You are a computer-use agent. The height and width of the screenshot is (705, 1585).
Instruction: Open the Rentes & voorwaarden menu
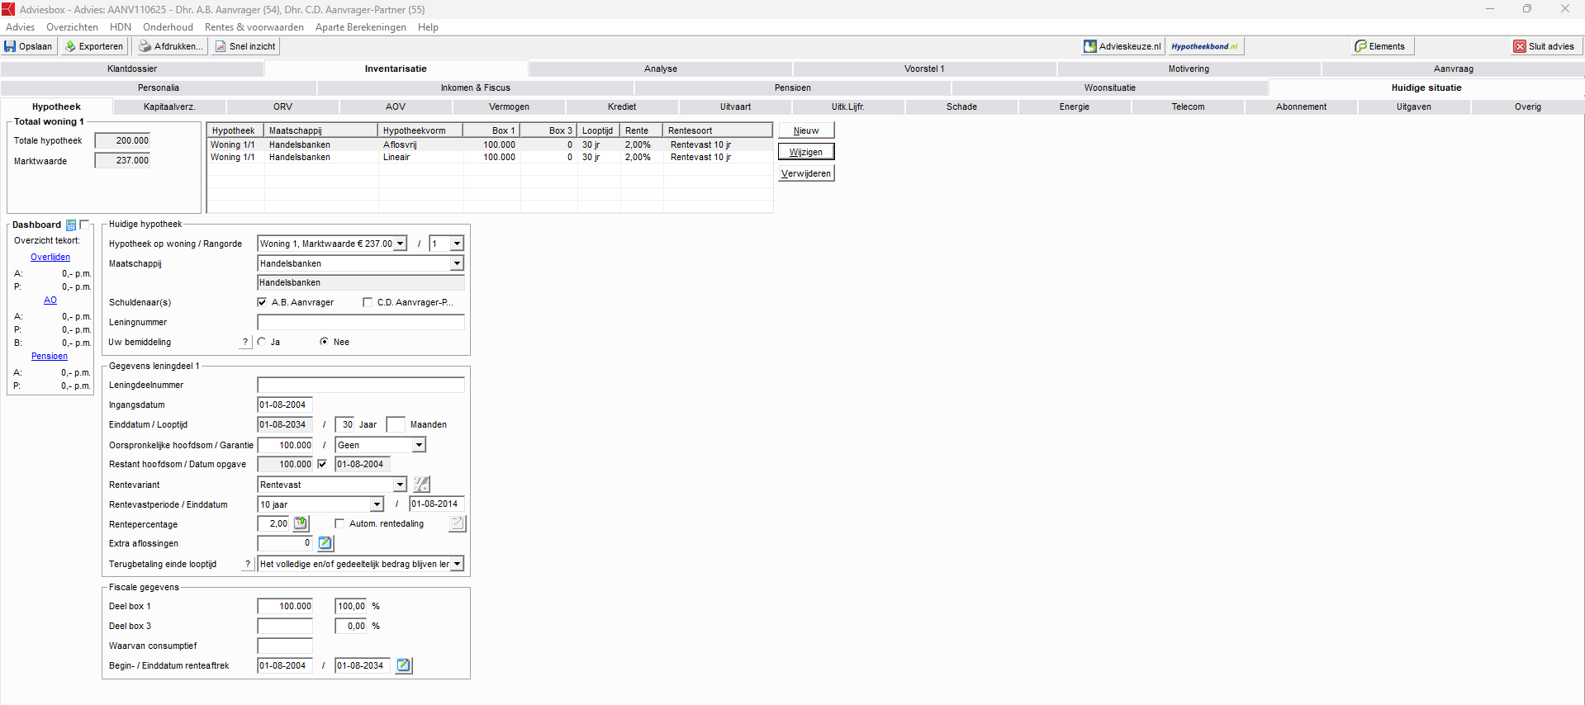tap(254, 27)
